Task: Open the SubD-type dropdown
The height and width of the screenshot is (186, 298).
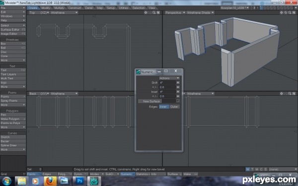Action: pyautogui.click(x=112, y=174)
